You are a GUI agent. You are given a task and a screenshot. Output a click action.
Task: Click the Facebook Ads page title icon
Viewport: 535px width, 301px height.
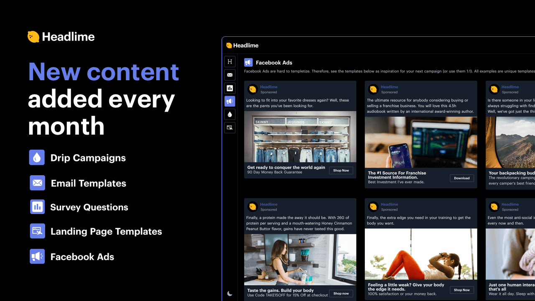248,62
